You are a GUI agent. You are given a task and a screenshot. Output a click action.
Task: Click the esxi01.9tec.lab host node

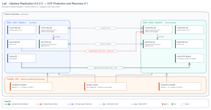click(22, 44)
